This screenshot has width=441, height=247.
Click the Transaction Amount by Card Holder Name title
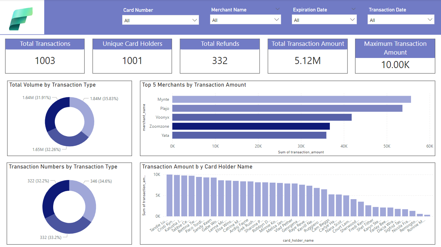pyautogui.click(x=197, y=167)
